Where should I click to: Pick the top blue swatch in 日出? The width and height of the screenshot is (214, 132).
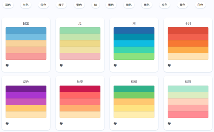26,30
